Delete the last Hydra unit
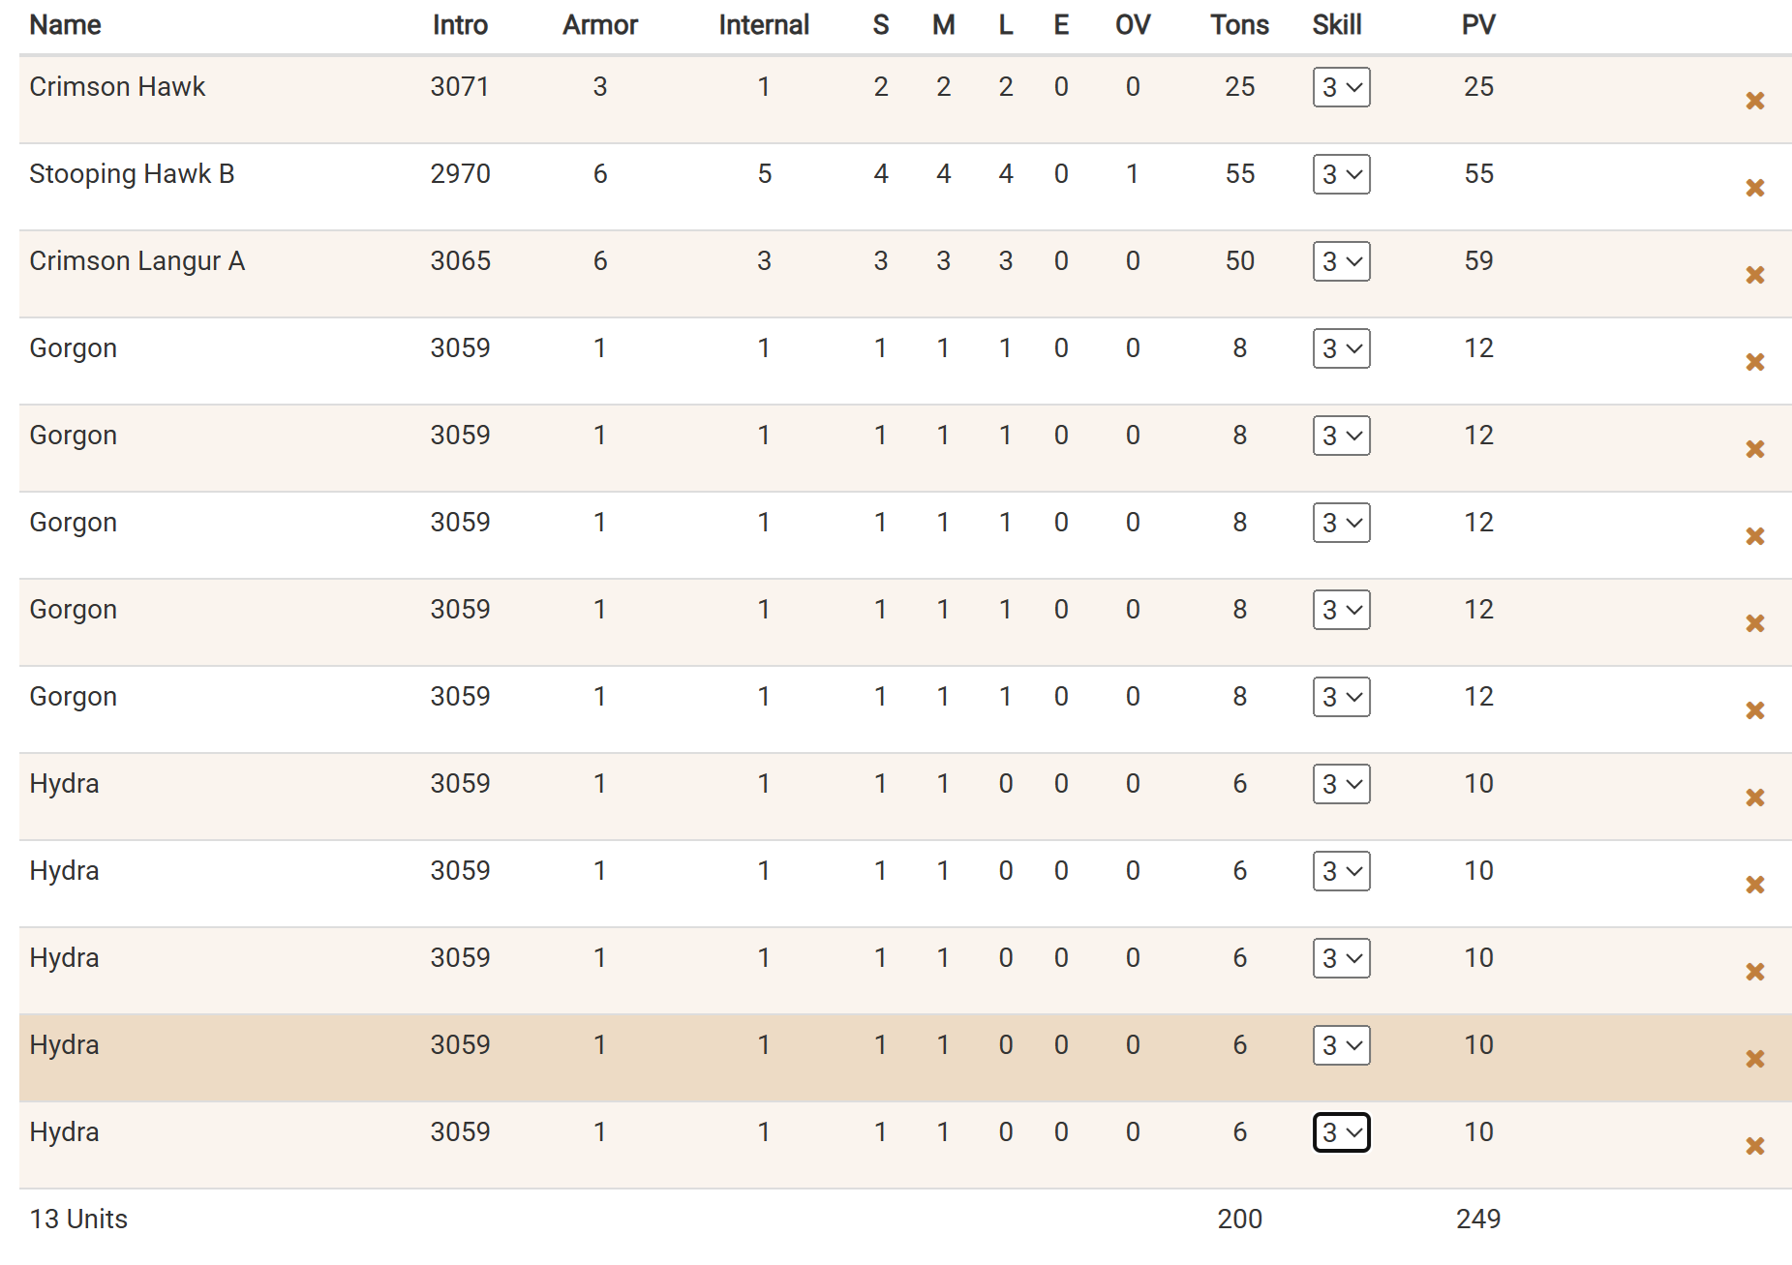Image resolution: width=1792 pixels, height=1265 pixels. tap(1754, 1146)
